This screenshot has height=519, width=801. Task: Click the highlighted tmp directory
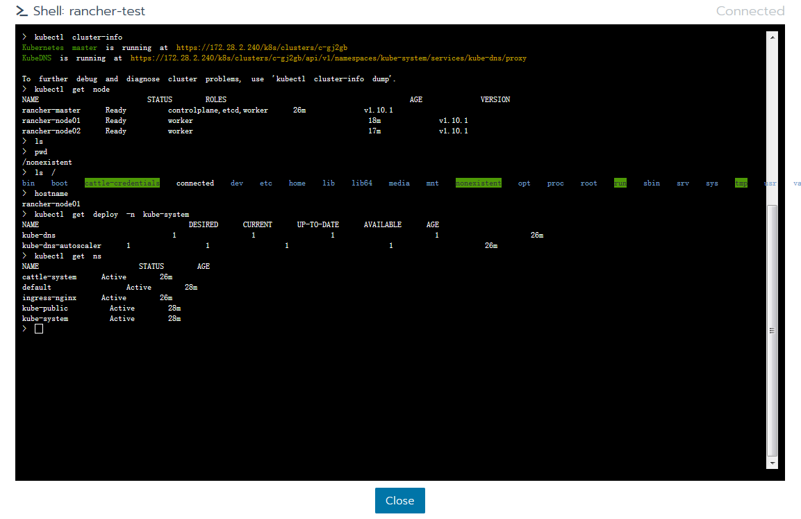coord(741,183)
